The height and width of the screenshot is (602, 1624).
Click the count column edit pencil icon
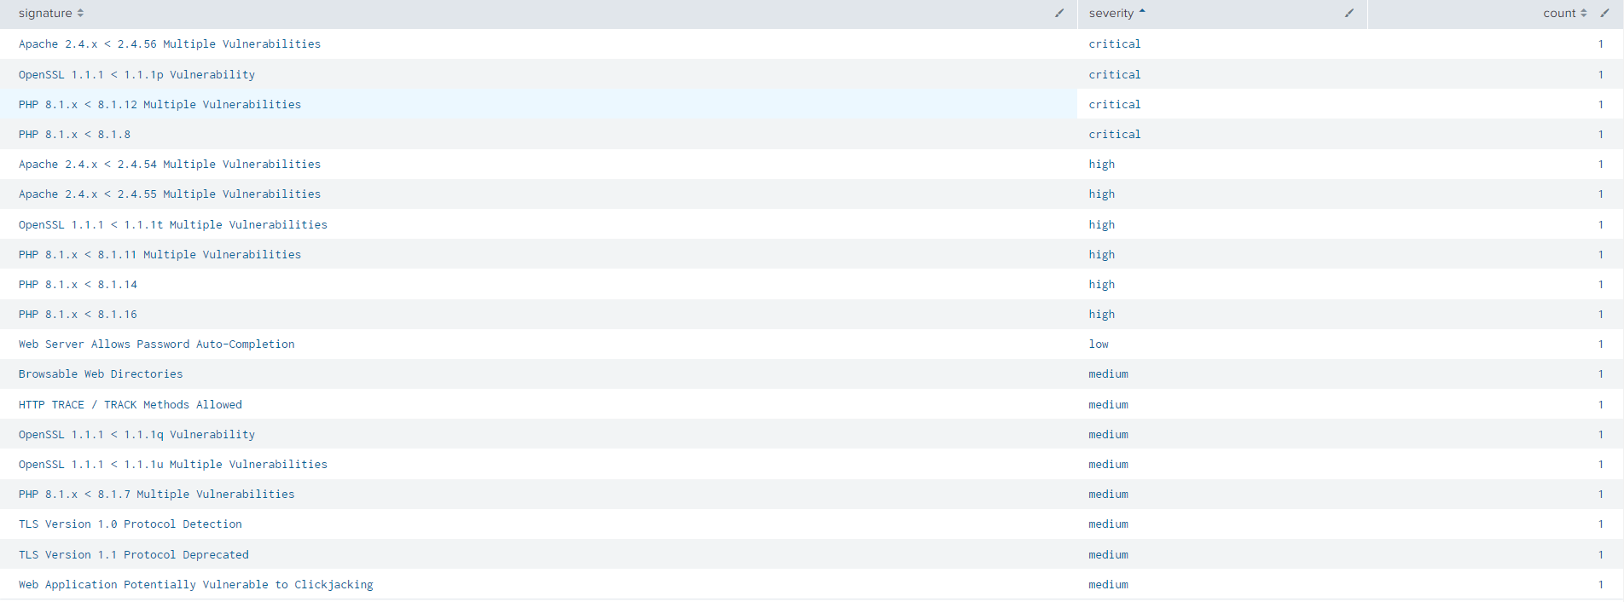tap(1604, 13)
